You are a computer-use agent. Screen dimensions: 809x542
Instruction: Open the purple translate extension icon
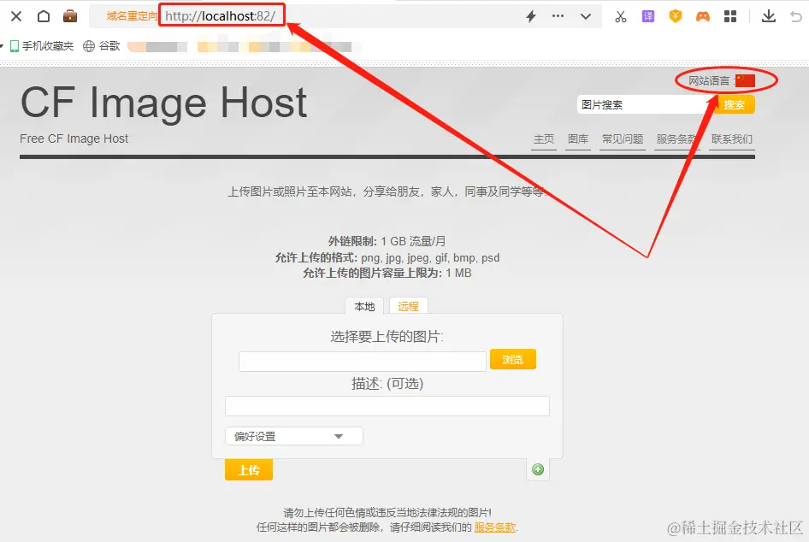[x=648, y=16]
